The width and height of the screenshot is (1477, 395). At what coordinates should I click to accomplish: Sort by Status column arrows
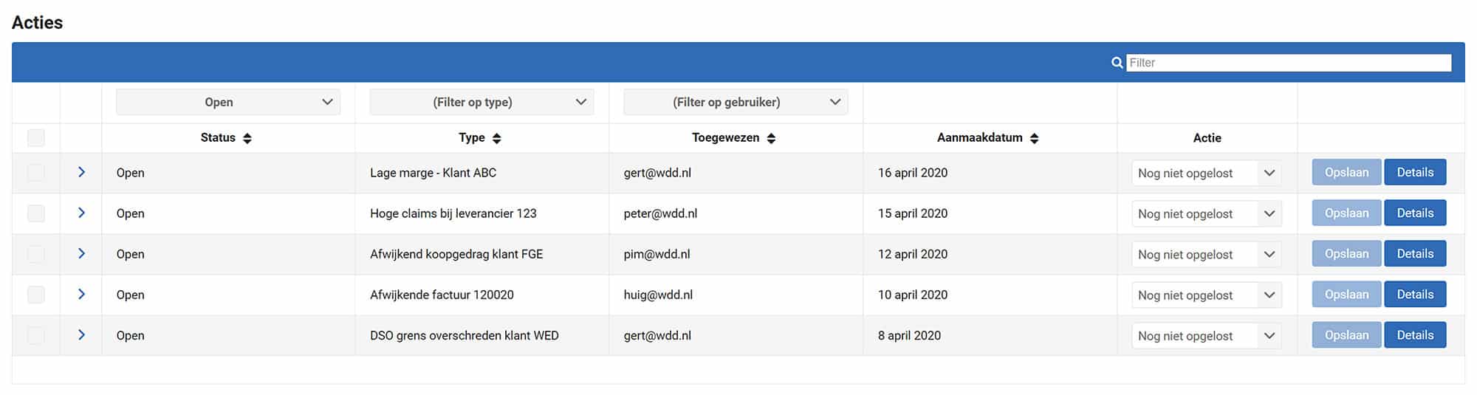247,138
